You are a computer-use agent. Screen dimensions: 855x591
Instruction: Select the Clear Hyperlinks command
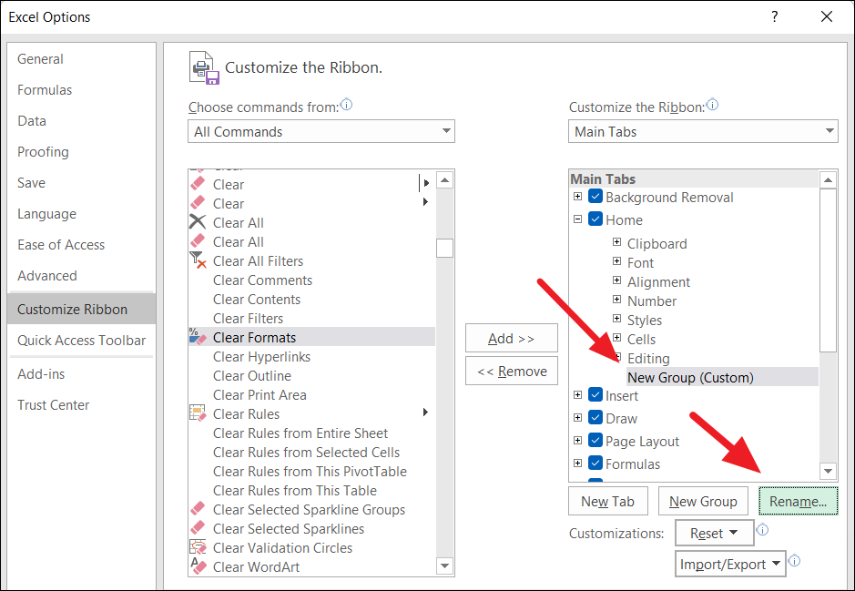[261, 357]
